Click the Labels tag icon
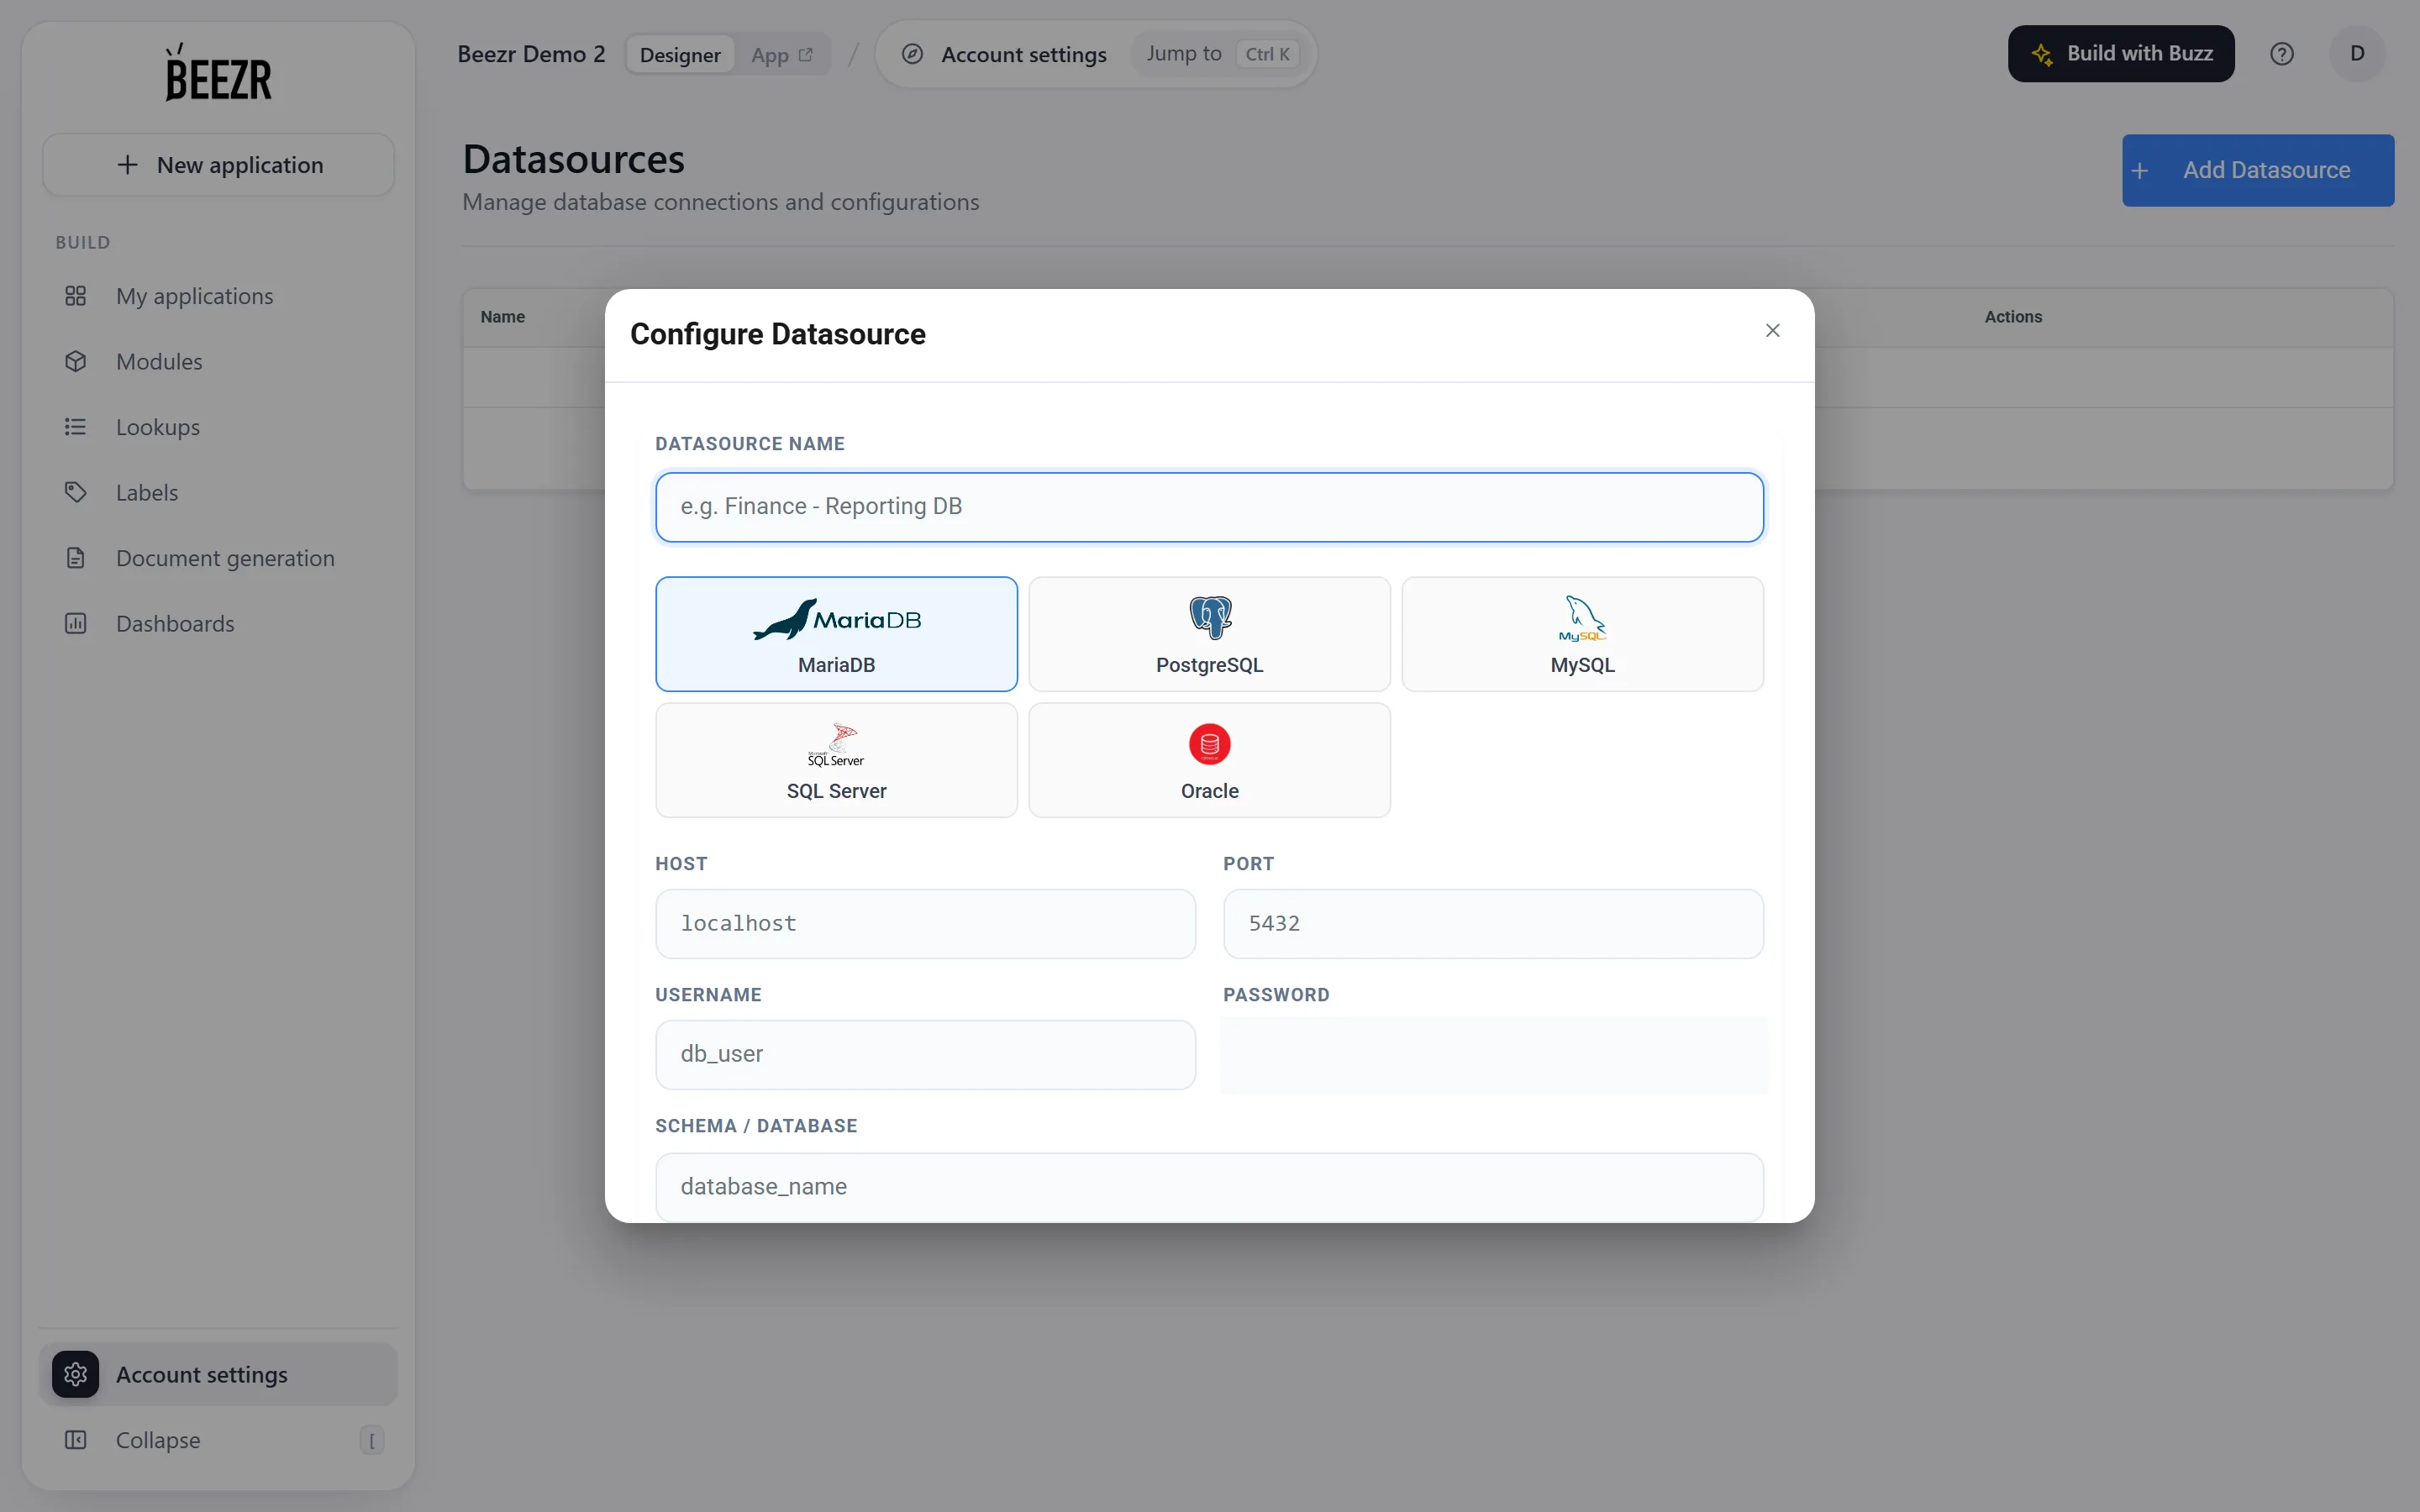Image resolution: width=2420 pixels, height=1512 pixels. point(76,492)
